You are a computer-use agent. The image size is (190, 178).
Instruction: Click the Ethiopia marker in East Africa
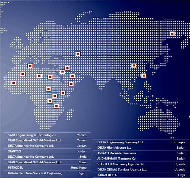pos(63,93)
